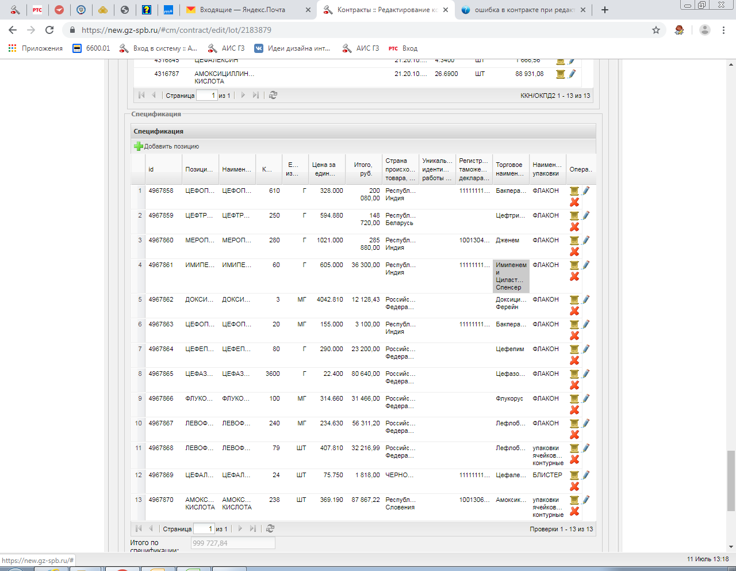
Task: Switch to ошибка в контракте tab
Action: [523, 10]
